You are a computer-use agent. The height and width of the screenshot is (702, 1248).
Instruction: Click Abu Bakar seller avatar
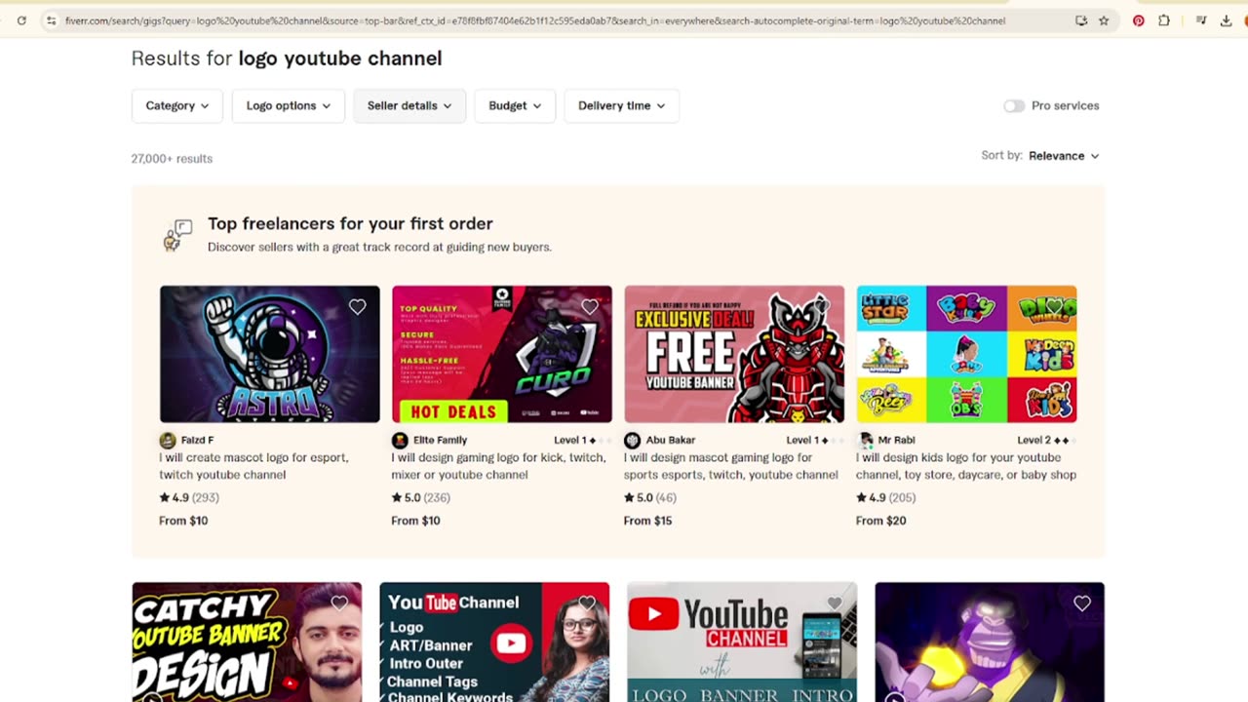click(x=632, y=441)
